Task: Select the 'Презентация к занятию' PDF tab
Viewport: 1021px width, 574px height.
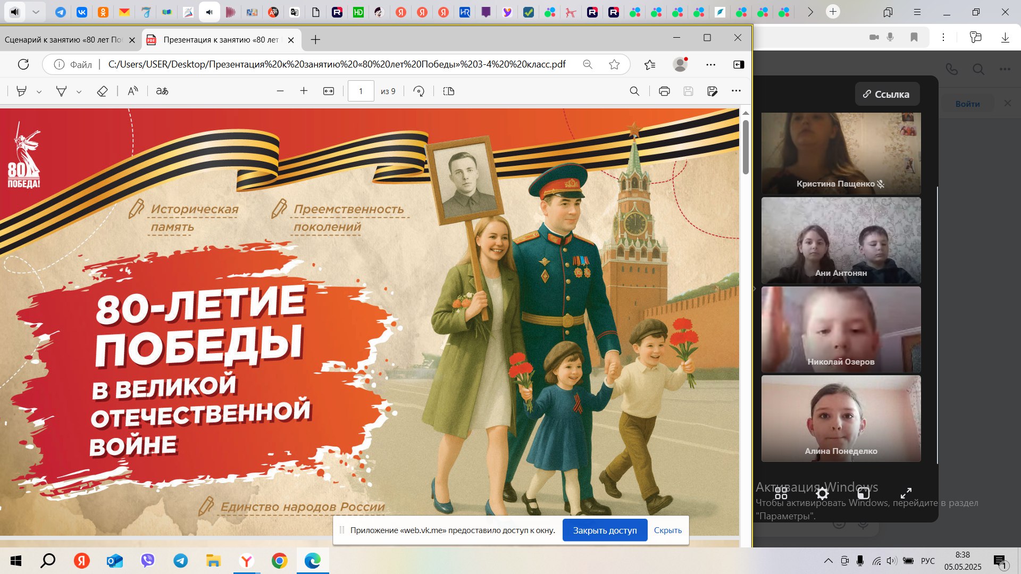Action: click(221, 40)
